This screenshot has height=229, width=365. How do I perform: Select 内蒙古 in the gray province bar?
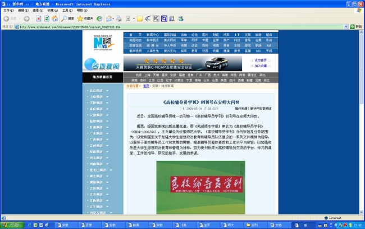coord(179,80)
